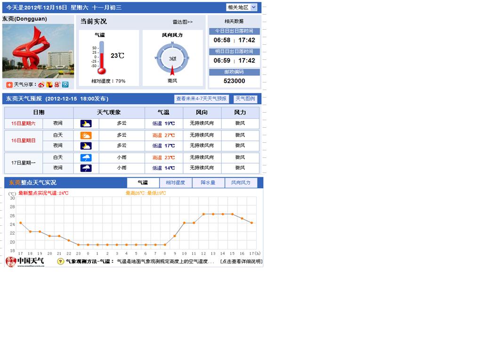Click the 17日 daytime light rain icon
Image resolution: width=482 pixels, height=362 pixels.
(86, 157)
